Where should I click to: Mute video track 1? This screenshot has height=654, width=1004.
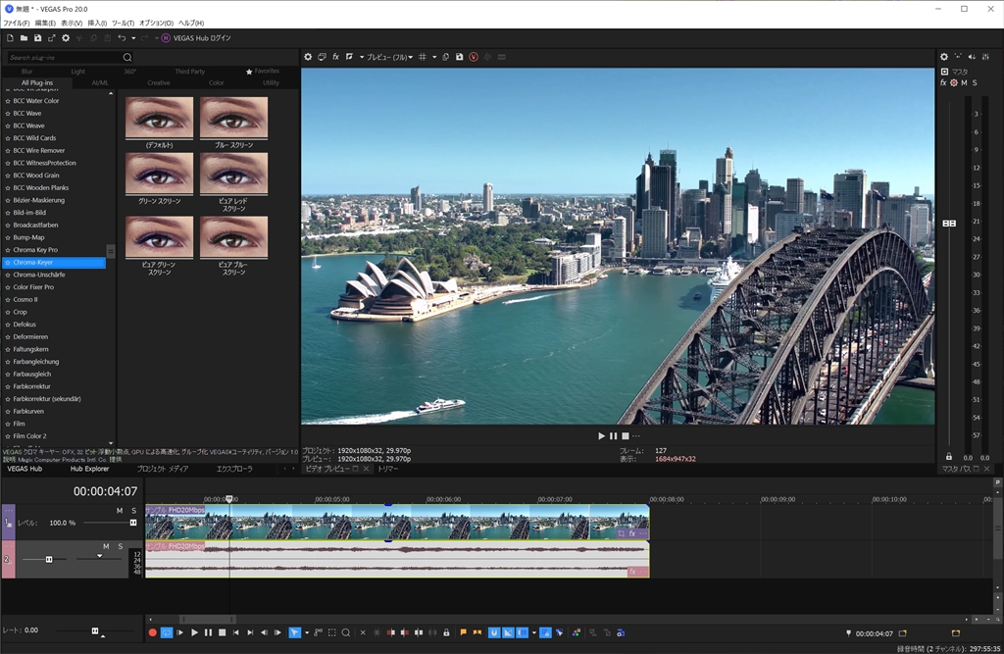click(x=120, y=511)
